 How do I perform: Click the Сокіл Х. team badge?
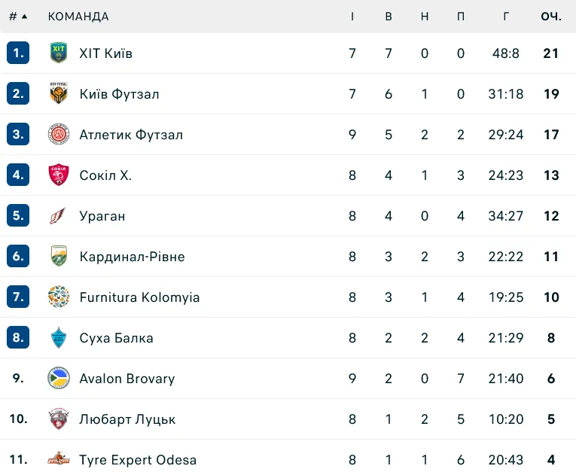59,175
